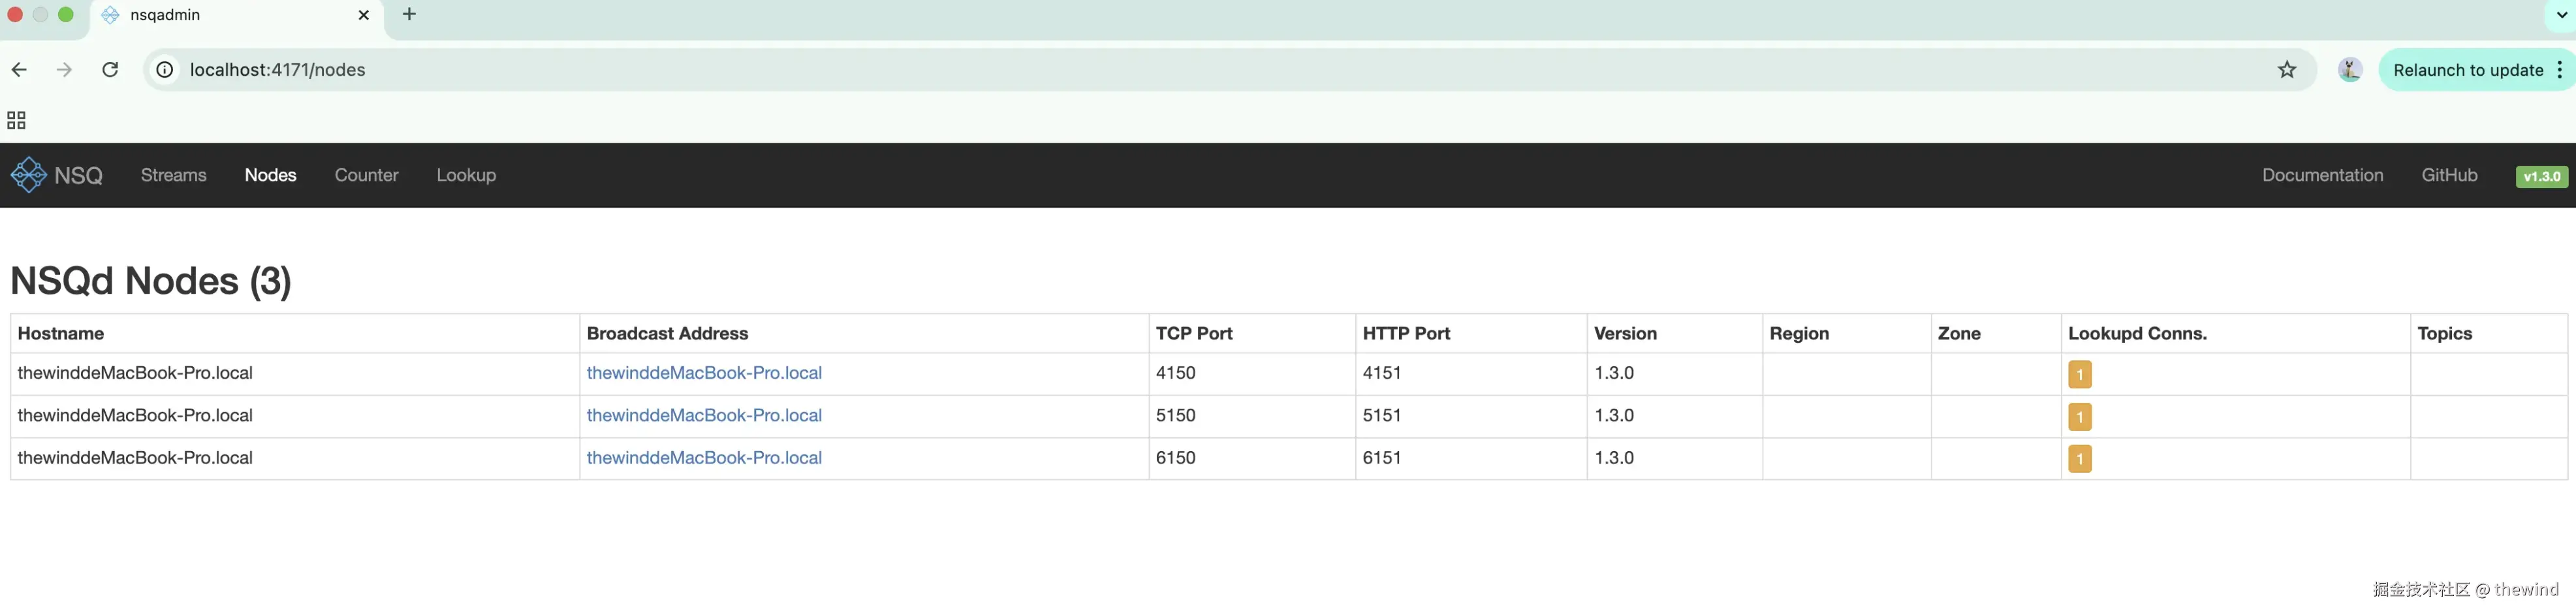Open the Counter page
2576x615 pixels.
366,175
